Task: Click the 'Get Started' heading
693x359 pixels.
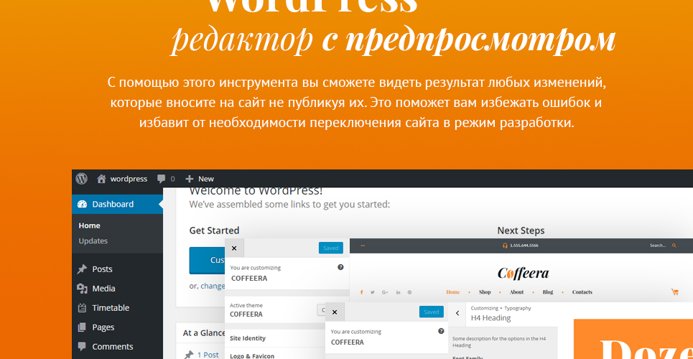Action: click(214, 230)
